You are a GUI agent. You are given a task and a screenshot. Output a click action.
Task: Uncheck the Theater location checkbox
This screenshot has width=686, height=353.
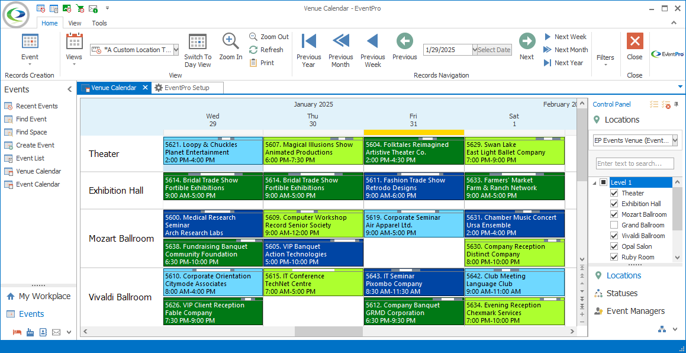pyautogui.click(x=614, y=193)
